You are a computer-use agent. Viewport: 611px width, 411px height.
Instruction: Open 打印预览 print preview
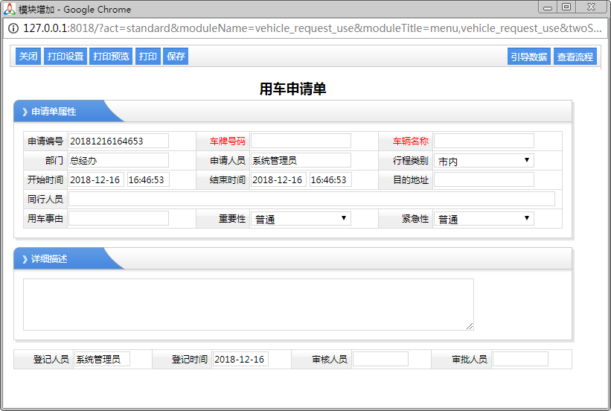point(111,57)
